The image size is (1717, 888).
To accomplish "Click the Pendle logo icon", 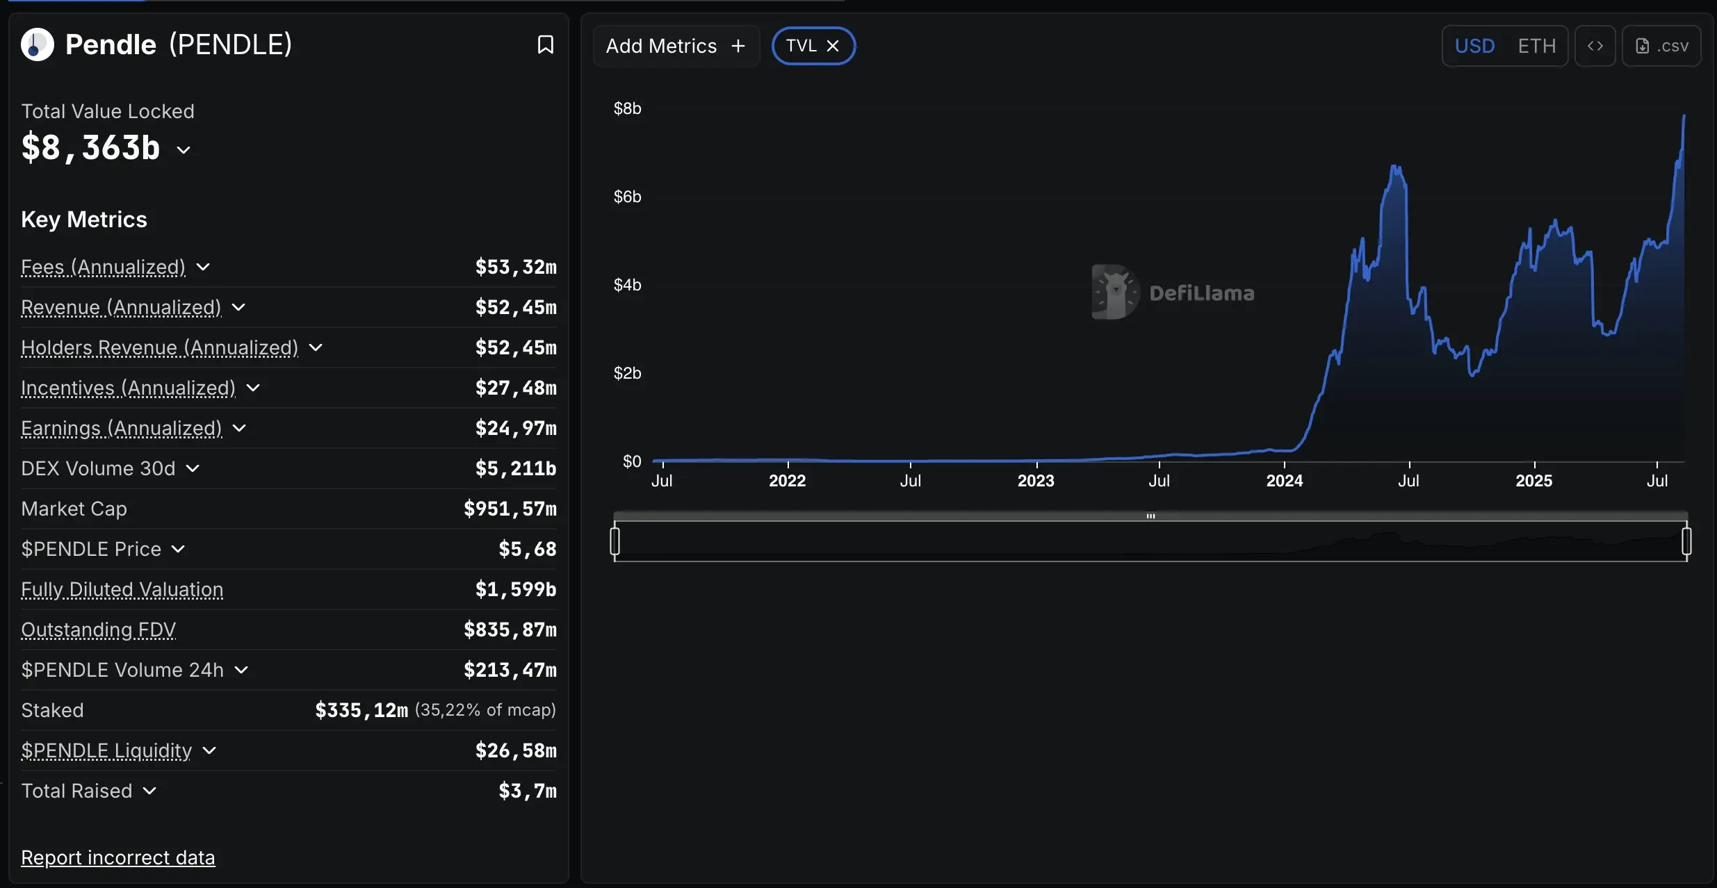I will [x=38, y=45].
